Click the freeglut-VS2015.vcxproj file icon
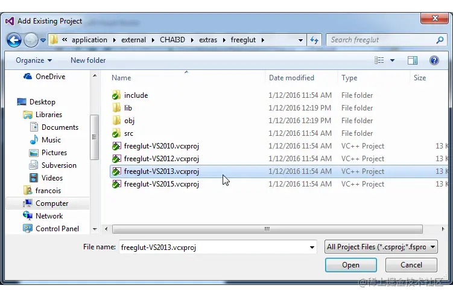The width and height of the screenshot is (453, 297). (x=116, y=184)
